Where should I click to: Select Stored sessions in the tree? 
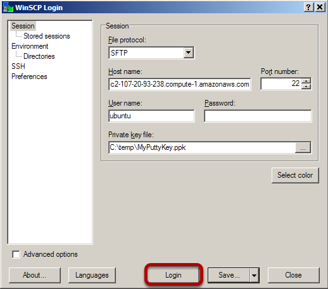coord(46,36)
